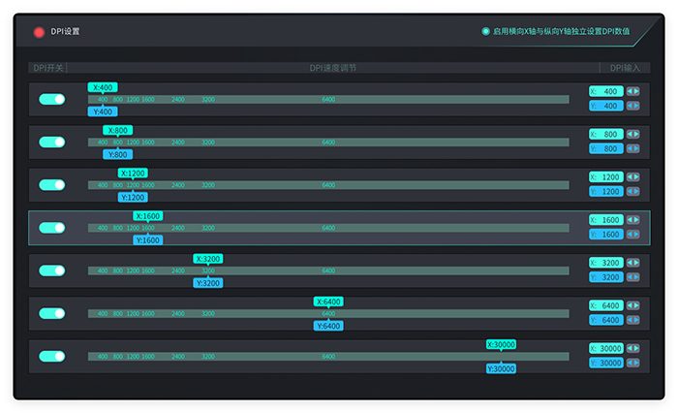
Task: Click the X:30000 slider handle
Action: [x=501, y=344]
